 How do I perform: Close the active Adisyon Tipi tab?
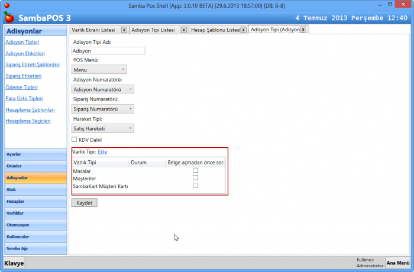coord(303,29)
